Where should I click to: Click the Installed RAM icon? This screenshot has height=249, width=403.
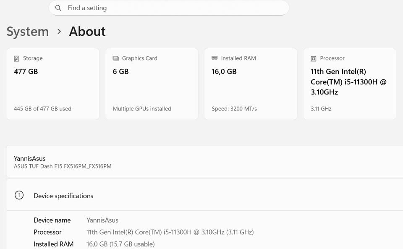215,58
